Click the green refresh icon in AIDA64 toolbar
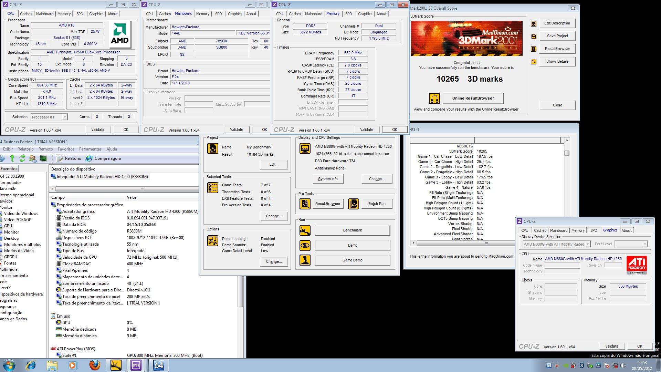The image size is (661, 372). pos(22,158)
